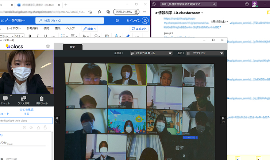Click the Word search box 検索 (Alt + Q)
The width and height of the screenshot is (270, 160).
click(70, 20)
